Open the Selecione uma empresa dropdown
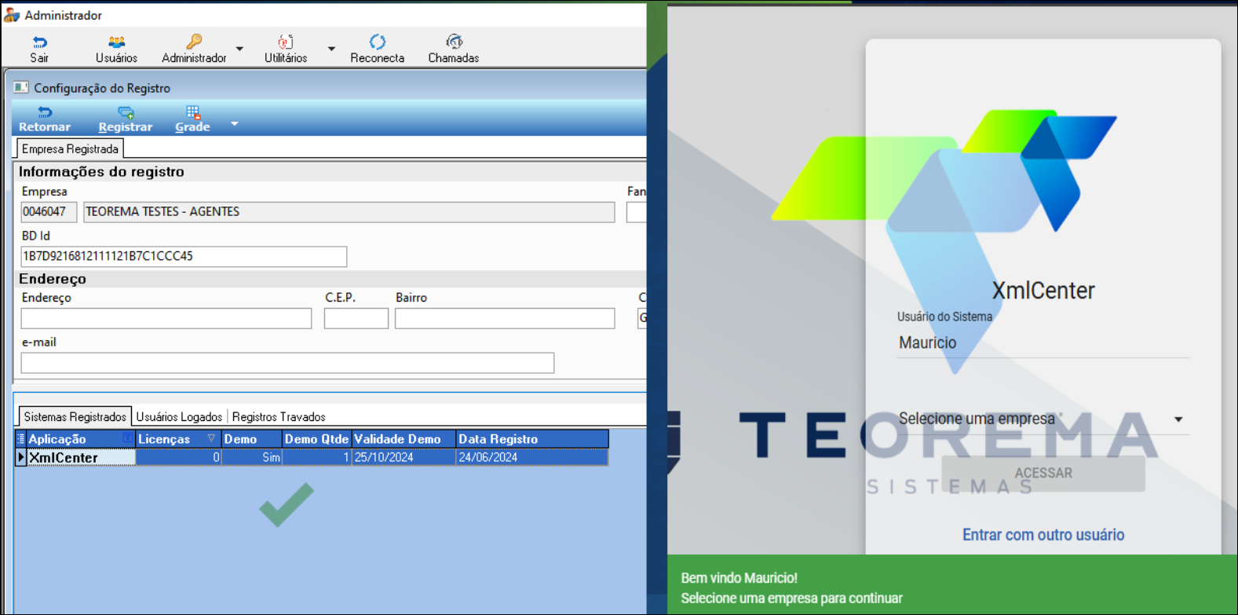This screenshot has height=615, width=1238. [1043, 419]
